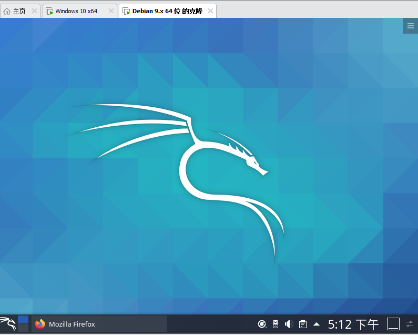Open the audio volume tray icon
The width and height of the screenshot is (418, 335).
[x=289, y=324]
